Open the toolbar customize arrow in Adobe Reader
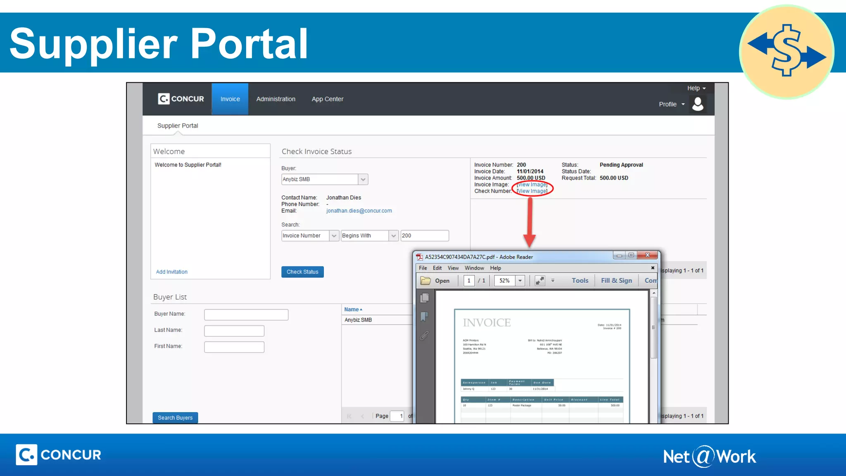Screen dimensions: 846x476 point(553,281)
